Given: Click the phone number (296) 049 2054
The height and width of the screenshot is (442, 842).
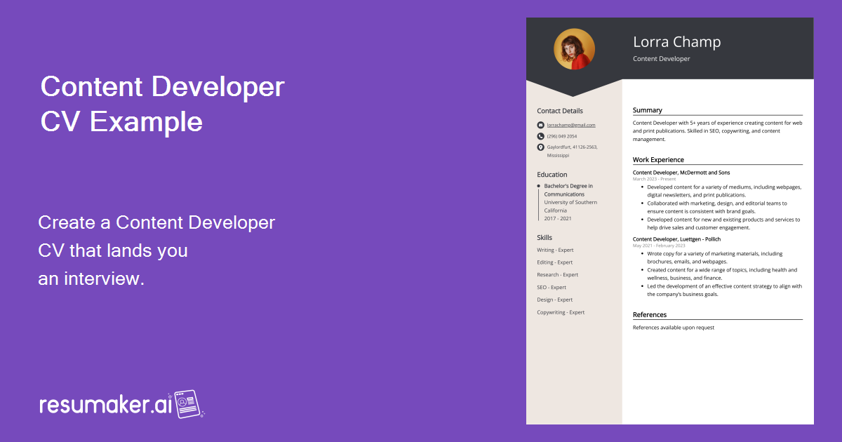Looking at the screenshot, I should [x=562, y=136].
